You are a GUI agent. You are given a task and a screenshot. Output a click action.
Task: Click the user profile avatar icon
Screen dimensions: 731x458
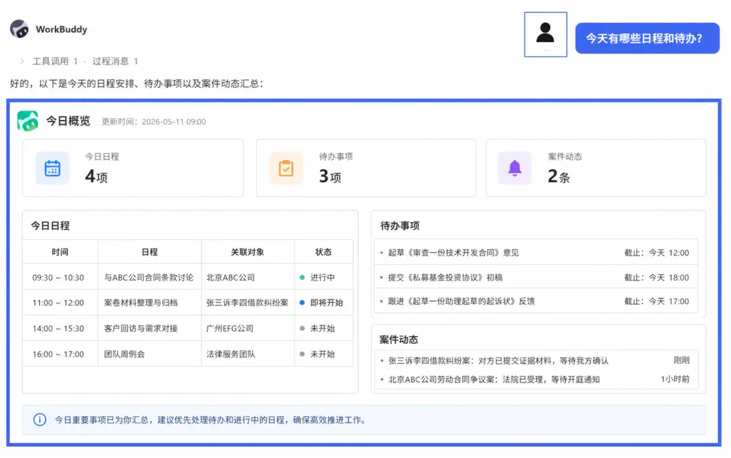546,35
